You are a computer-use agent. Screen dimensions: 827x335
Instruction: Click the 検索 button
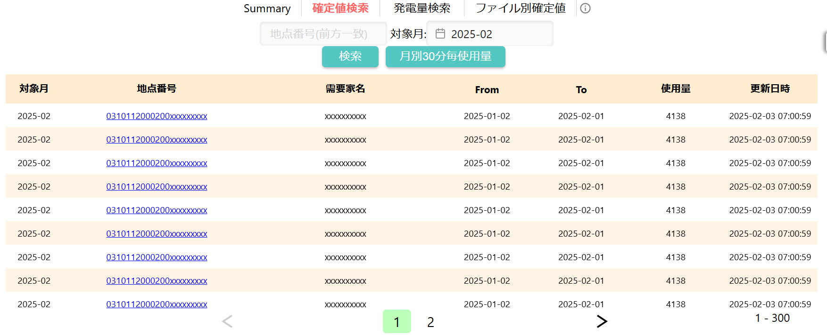pyautogui.click(x=350, y=56)
